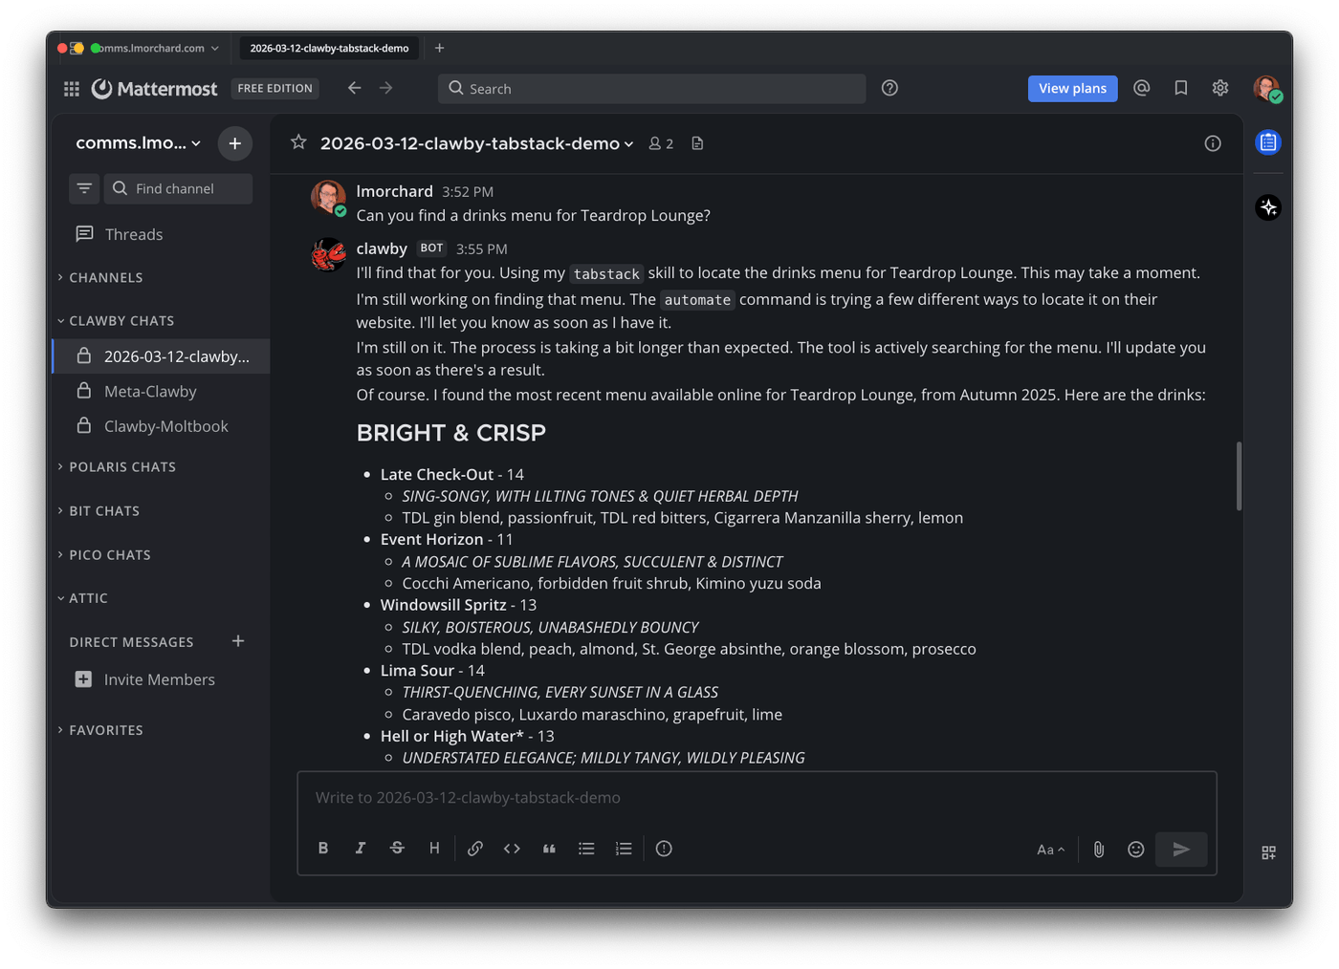Toggle formatting toolbar with Aa button
1339x969 pixels.
tap(1050, 850)
